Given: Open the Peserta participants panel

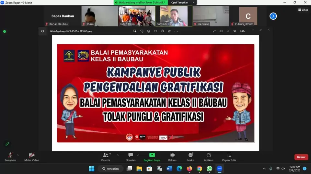Looking at the screenshot, I should click(106, 157).
